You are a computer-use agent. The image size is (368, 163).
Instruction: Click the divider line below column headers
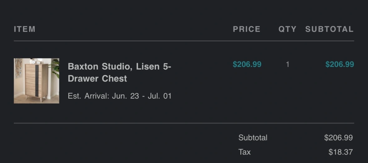point(184,41)
